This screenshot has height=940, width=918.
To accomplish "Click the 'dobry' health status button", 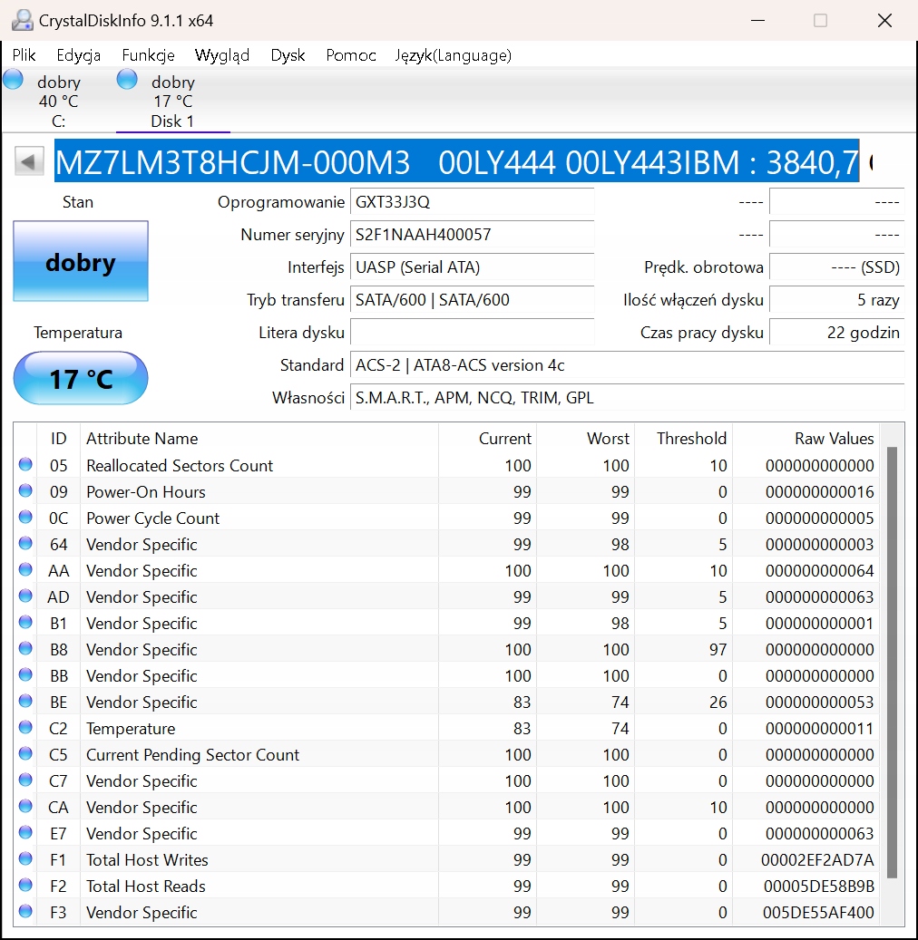I will coord(81,262).
